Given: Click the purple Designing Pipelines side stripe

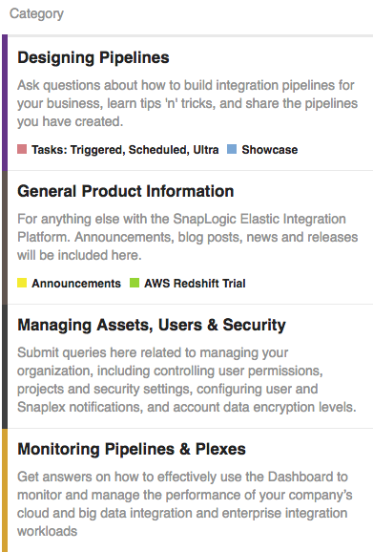Looking at the screenshot, I should (x=5, y=102).
